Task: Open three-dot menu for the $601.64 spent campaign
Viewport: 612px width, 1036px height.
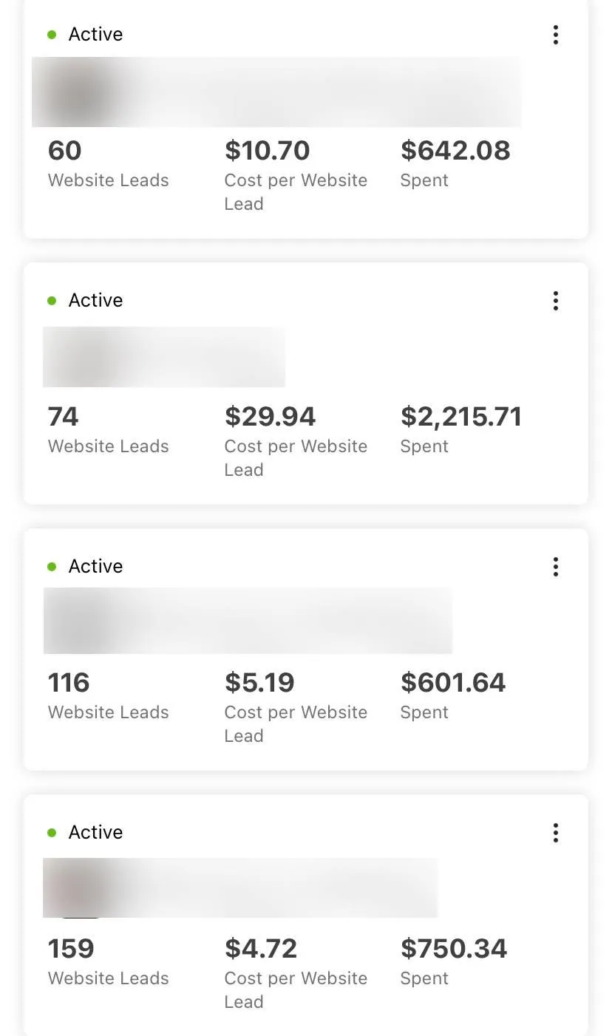Action: [x=556, y=567]
